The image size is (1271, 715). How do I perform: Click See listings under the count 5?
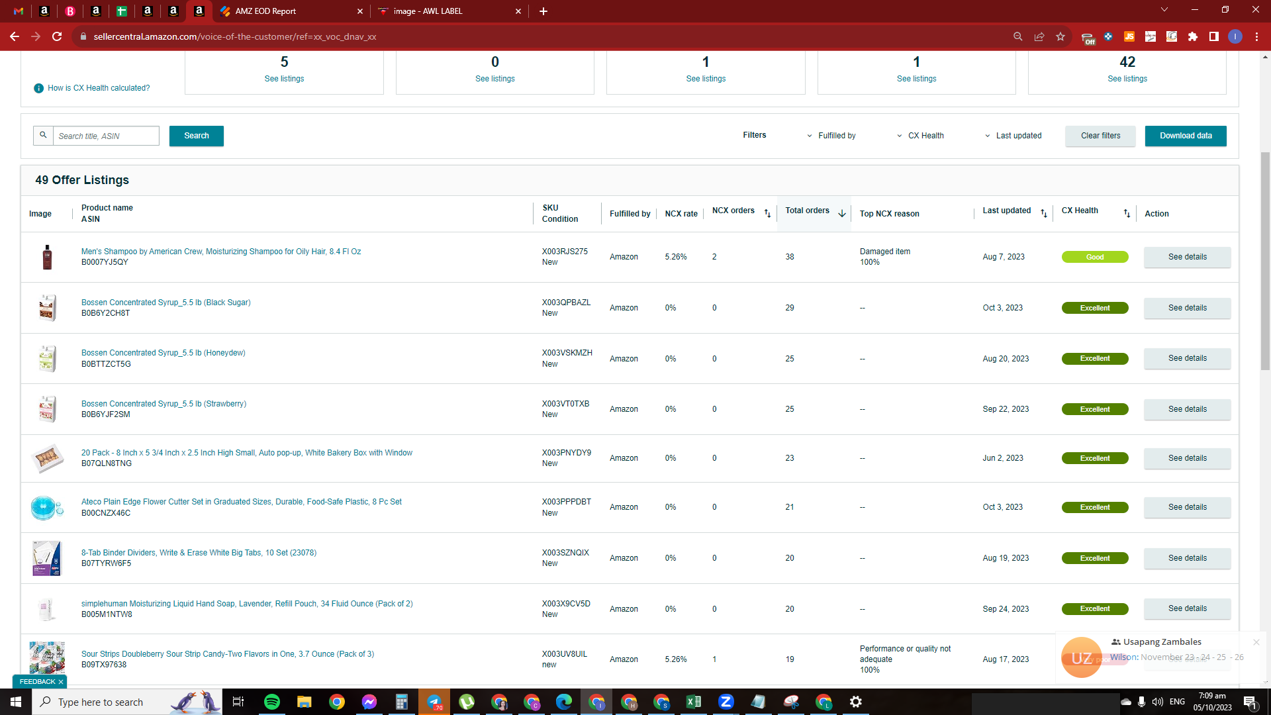[x=284, y=79]
